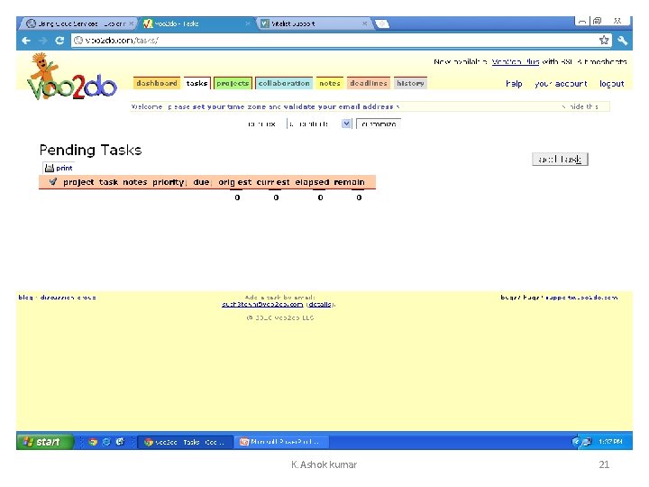Click the taskbar clock
The image size is (649, 487).
pos(610,442)
